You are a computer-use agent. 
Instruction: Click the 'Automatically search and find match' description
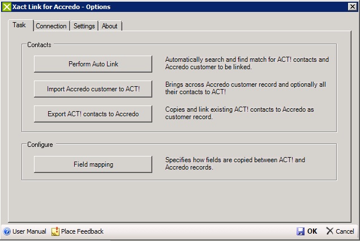tap(247, 64)
